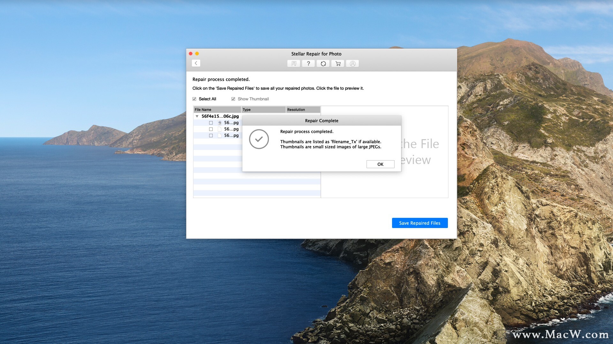Collapse the 56f4e15...06c.jpg tree row

pyautogui.click(x=197, y=116)
